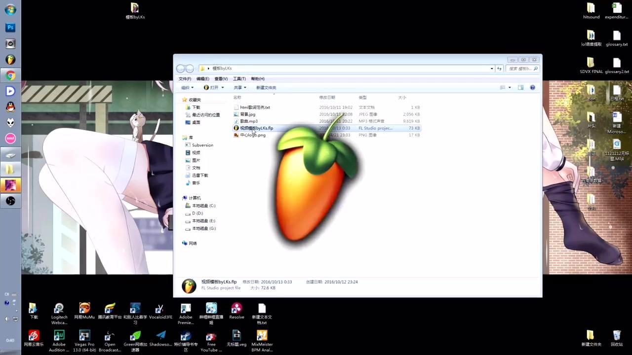Open Shadowsocks desktop shortcut

160,339
